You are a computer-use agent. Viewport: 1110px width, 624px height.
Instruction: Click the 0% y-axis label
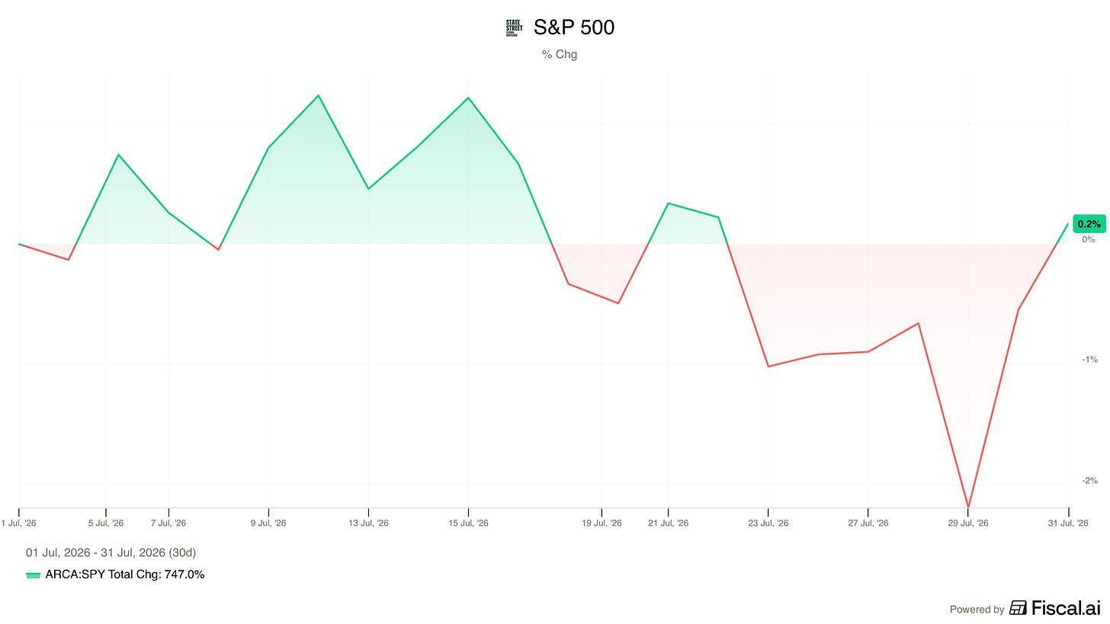pos(1089,239)
